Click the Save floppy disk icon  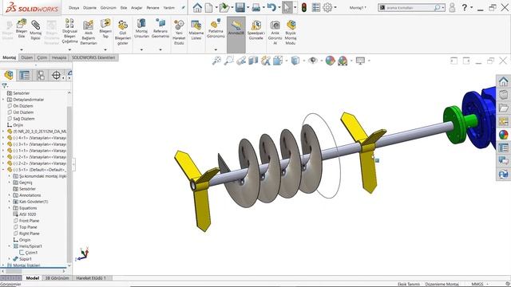click(240, 7)
